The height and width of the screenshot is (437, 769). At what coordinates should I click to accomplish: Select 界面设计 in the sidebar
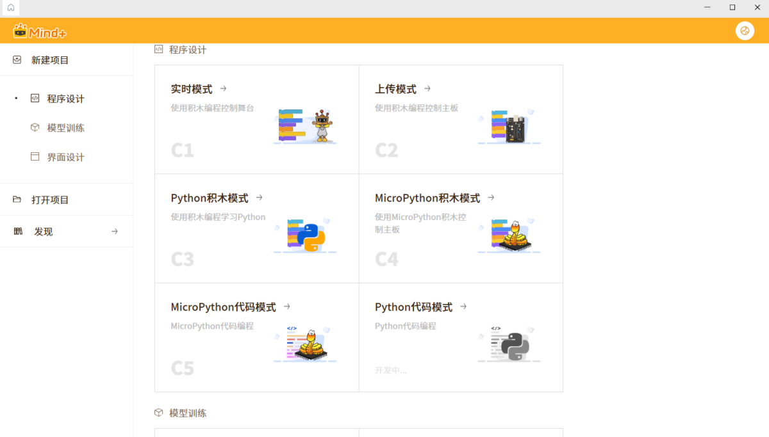67,157
